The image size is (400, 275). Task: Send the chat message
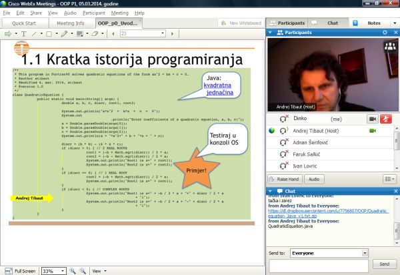[x=385, y=264]
